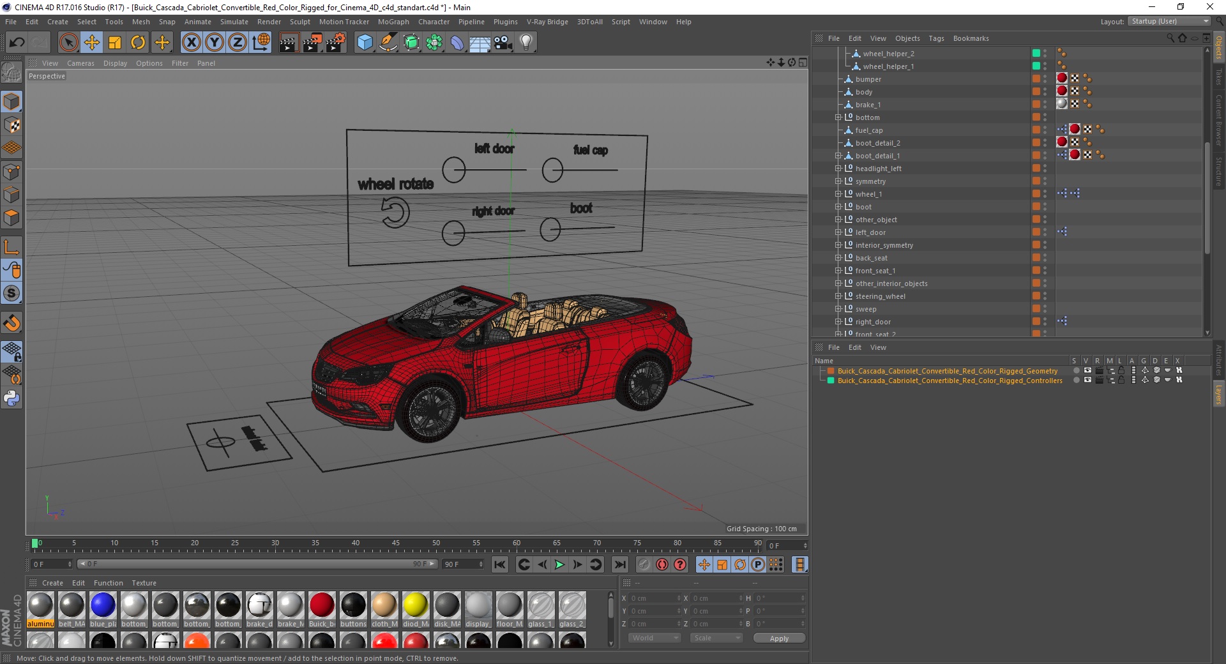Image resolution: width=1226 pixels, height=664 pixels.
Task: Open the spline pen tool
Action: point(388,43)
